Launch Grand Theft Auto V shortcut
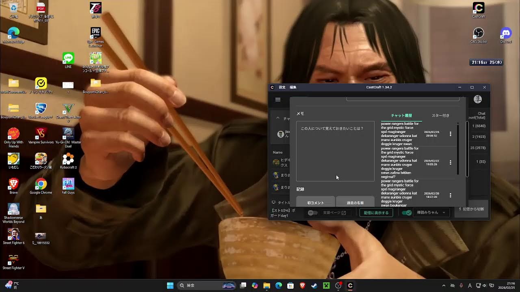 [x=68, y=113]
